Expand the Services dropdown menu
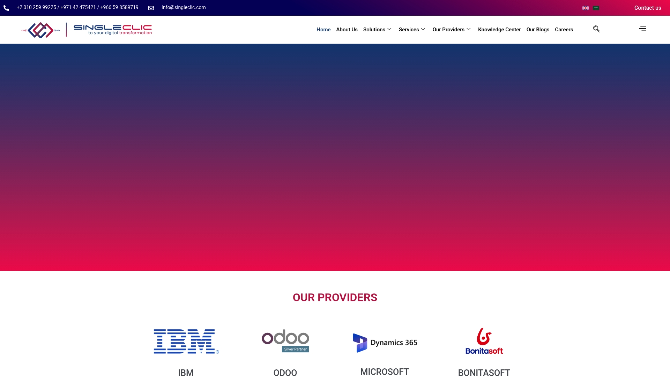The width and height of the screenshot is (670, 376). pyautogui.click(x=412, y=30)
